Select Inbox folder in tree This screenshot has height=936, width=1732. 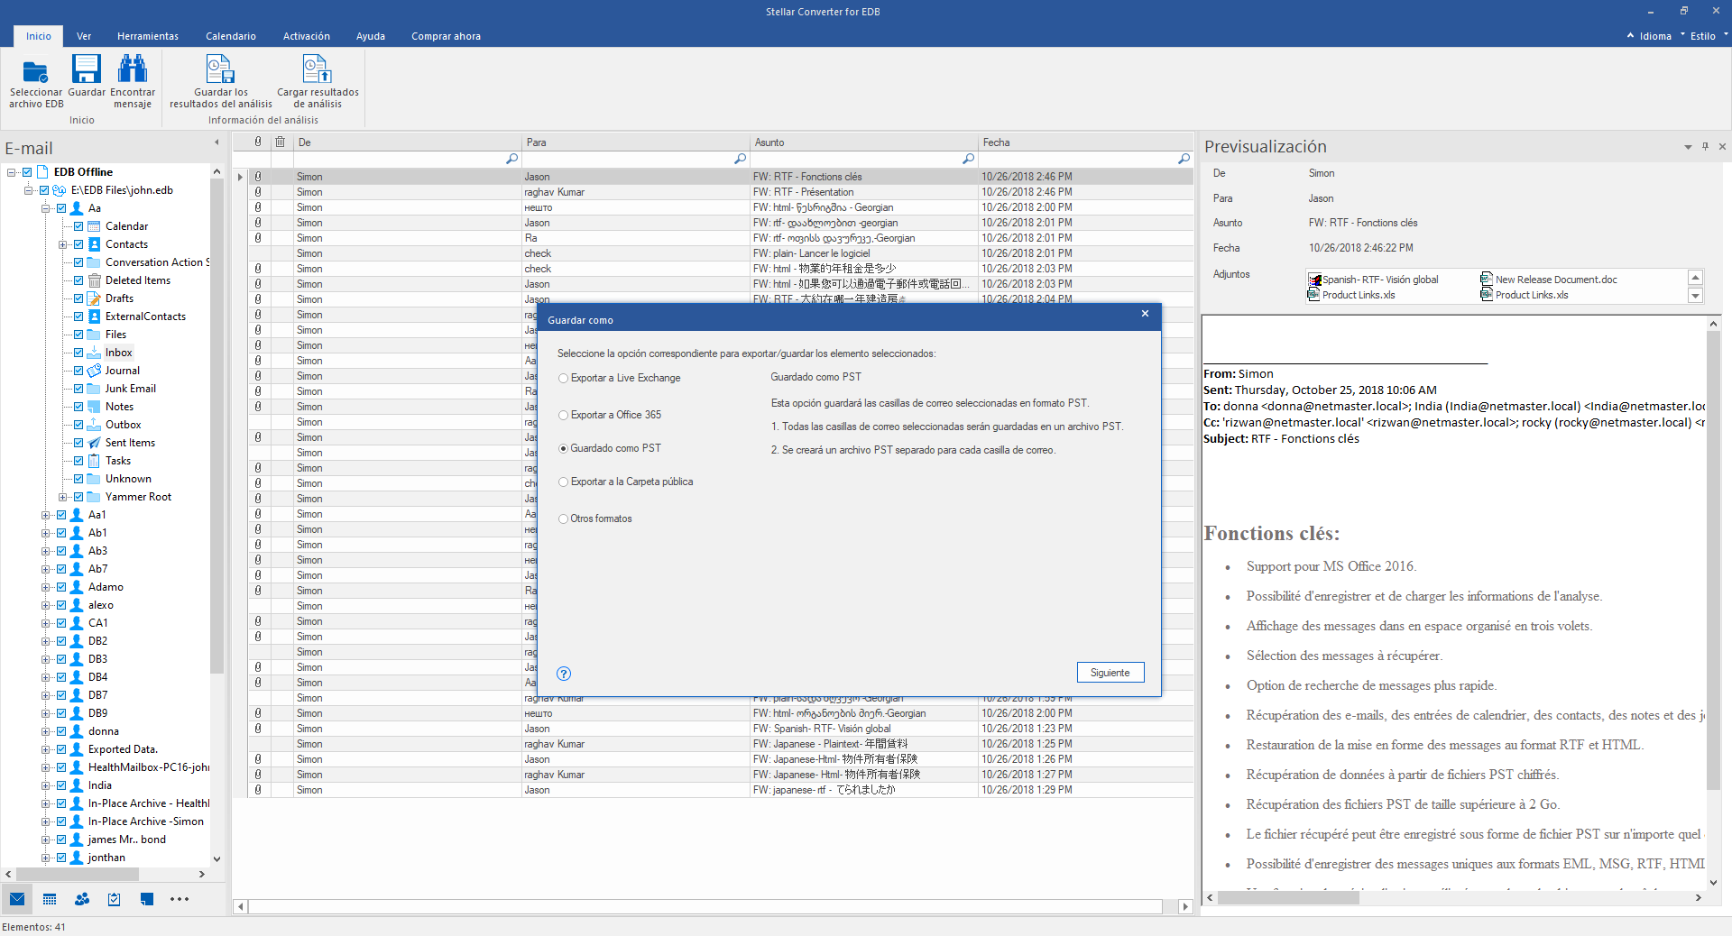point(118,353)
